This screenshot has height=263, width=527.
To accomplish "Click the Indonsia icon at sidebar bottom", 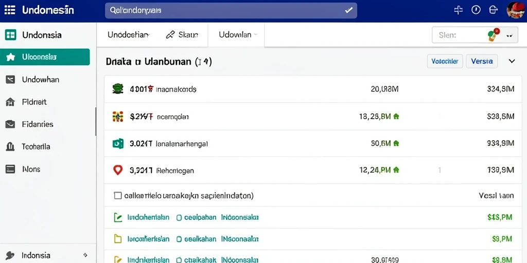I will tap(10, 255).
